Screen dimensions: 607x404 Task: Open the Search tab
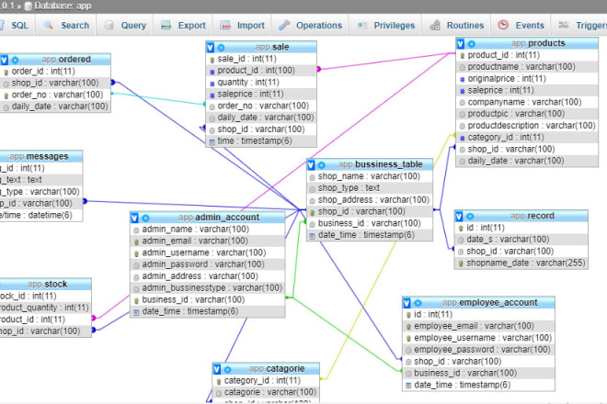pos(66,26)
